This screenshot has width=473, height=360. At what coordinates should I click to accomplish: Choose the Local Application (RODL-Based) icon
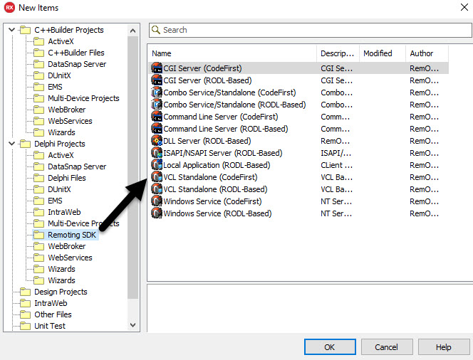[x=157, y=165]
